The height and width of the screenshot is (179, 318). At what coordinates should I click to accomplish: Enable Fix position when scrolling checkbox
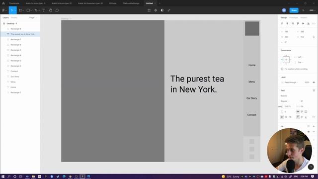282,69
